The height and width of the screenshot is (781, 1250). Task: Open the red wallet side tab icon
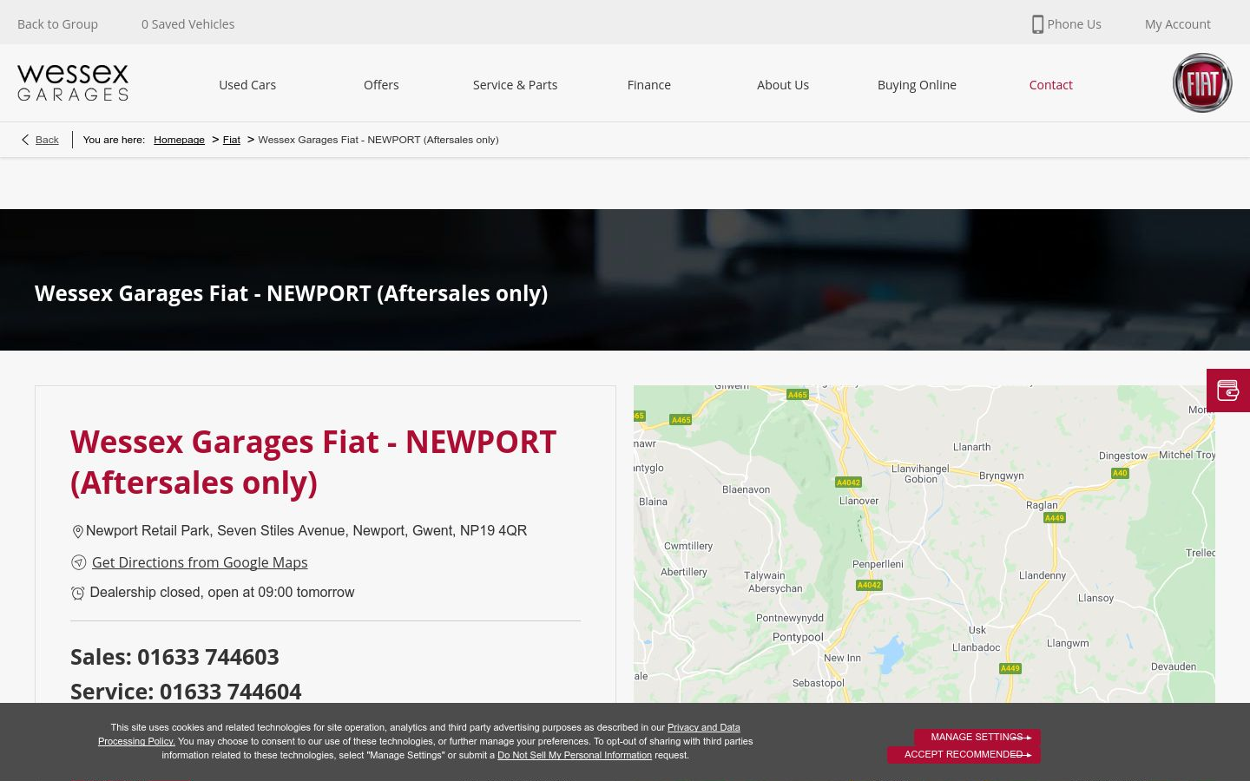(1227, 390)
